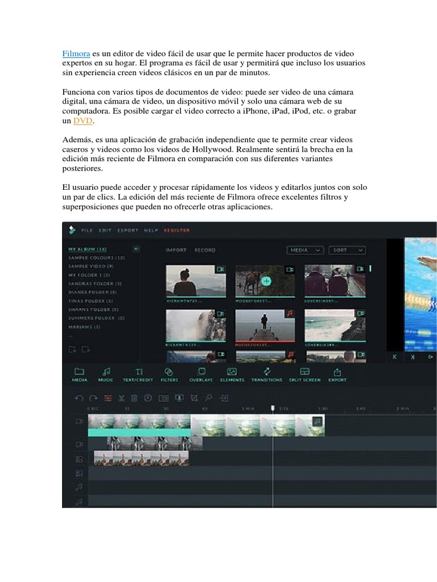Viewport: 437px width, 582px height.
Task: Collapse the album sidebar panel
Action: (x=136, y=249)
